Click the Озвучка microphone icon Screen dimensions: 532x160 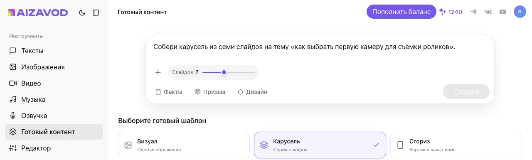pos(13,116)
